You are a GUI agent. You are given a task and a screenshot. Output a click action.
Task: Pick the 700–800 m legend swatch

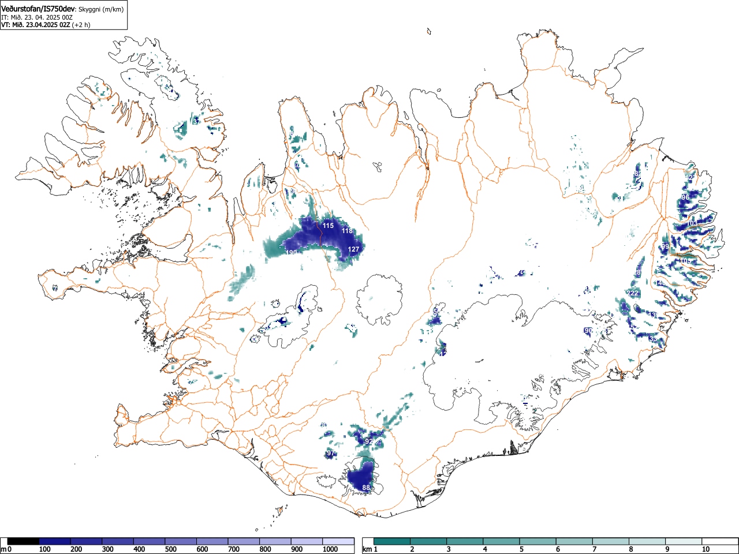pyautogui.click(x=244, y=541)
